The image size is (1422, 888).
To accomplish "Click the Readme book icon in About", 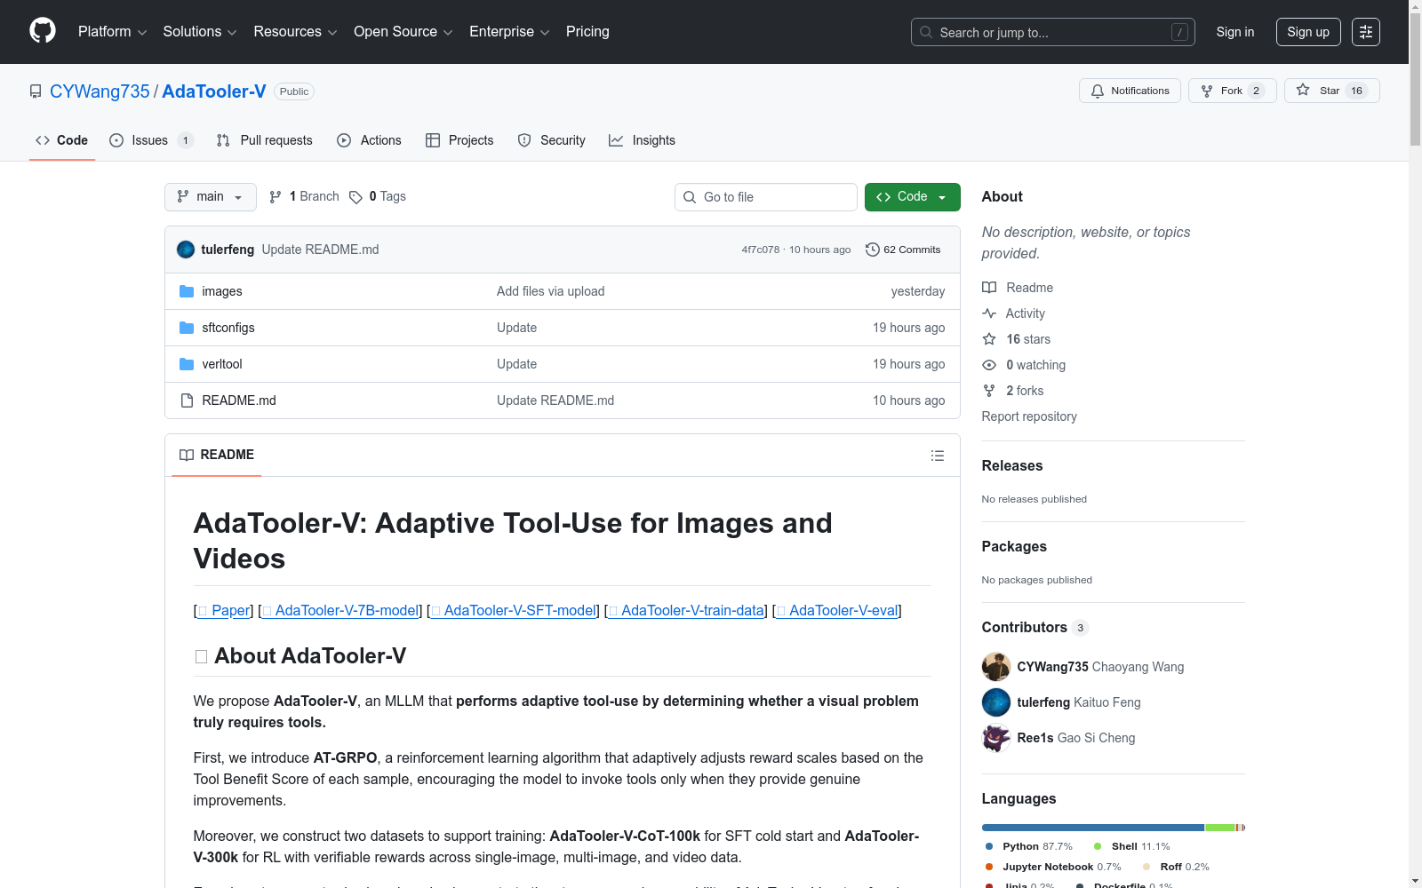I will 989,288.
